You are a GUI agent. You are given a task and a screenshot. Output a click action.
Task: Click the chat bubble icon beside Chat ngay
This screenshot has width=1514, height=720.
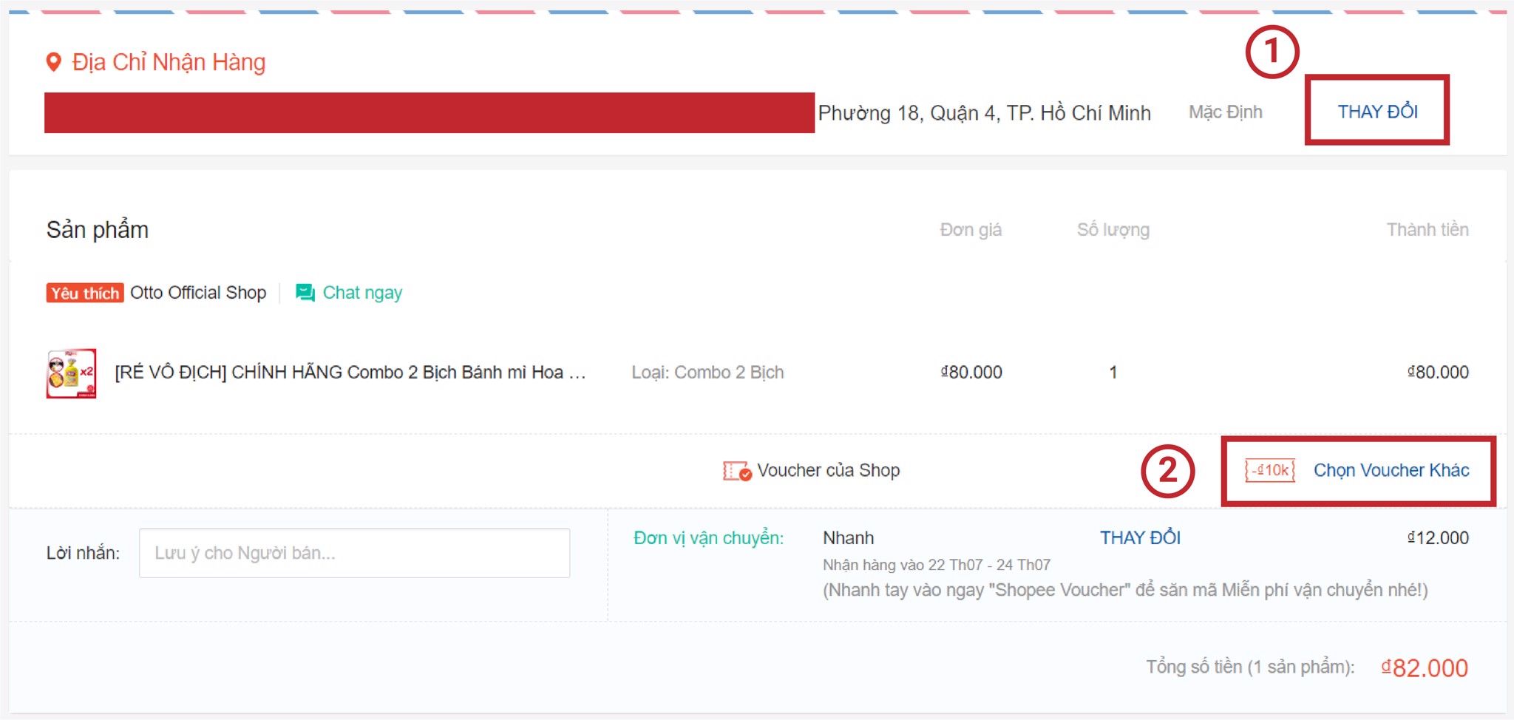pyautogui.click(x=305, y=293)
